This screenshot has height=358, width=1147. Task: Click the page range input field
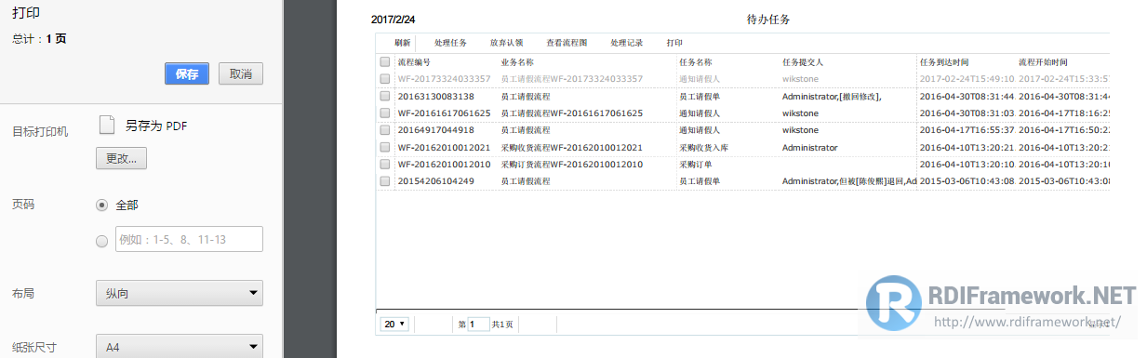(x=189, y=240)
